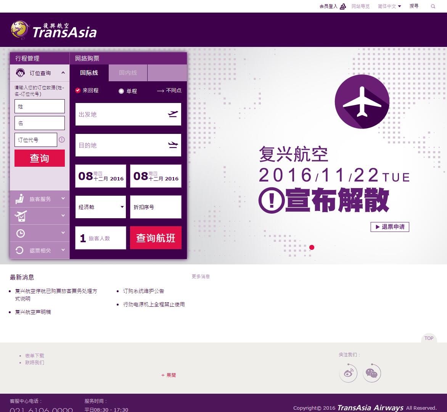The height and width of the screenshot is (412, 447).
Task: Click 会员登入 in top menu
Action: [328, 6]
